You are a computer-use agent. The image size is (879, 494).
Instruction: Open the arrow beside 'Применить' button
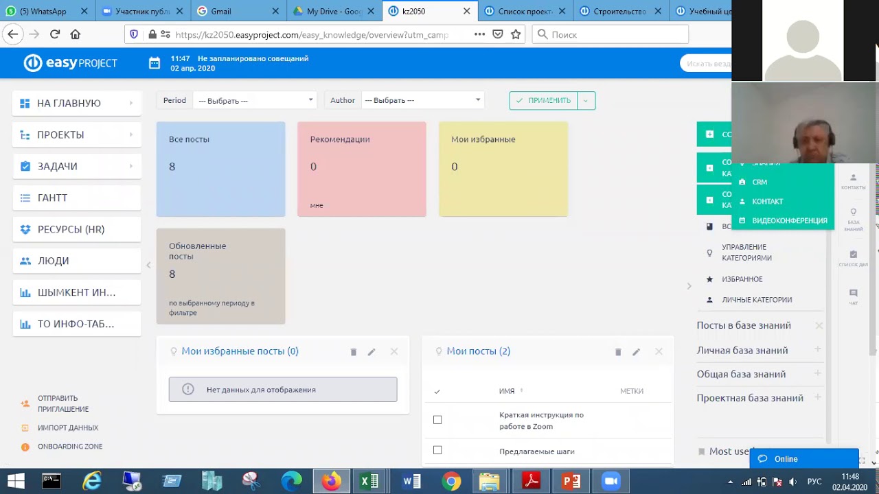586,100
